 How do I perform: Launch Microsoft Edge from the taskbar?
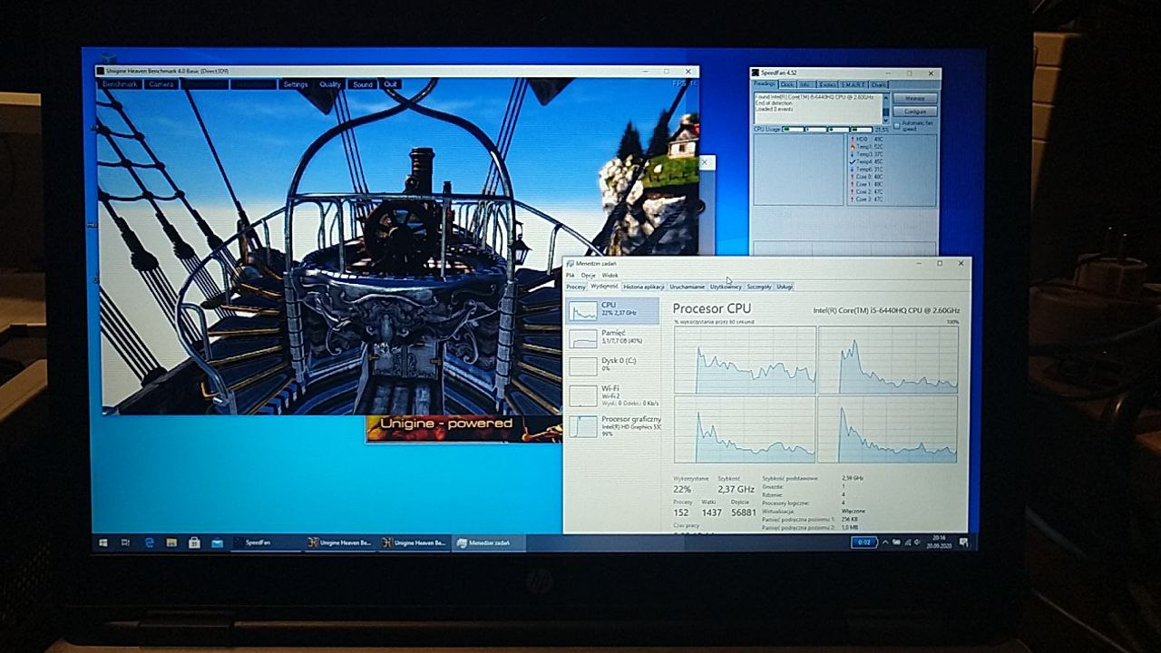[x=150, y=542]
